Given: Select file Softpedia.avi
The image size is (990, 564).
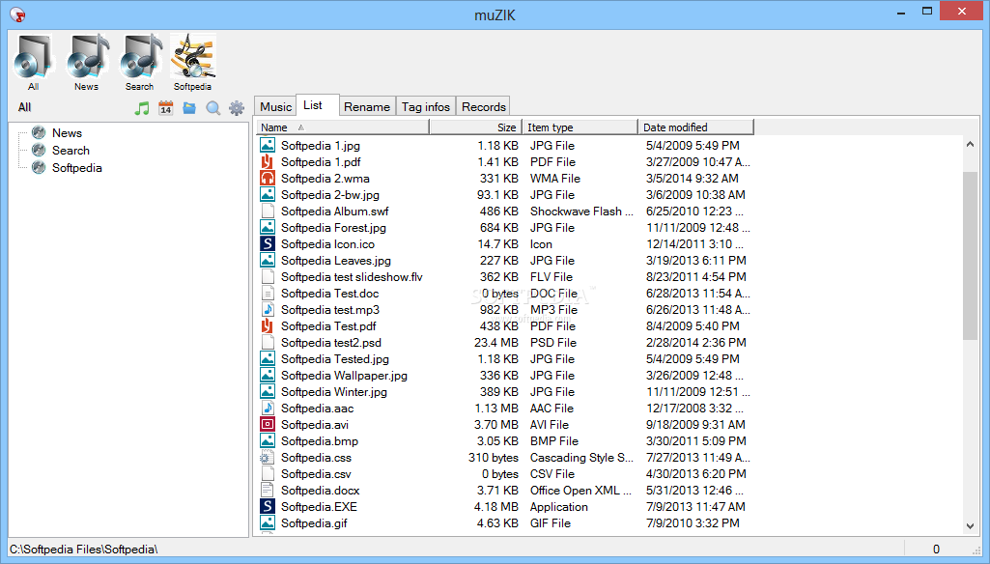Looking at the screenshot, I should [315, 424].
